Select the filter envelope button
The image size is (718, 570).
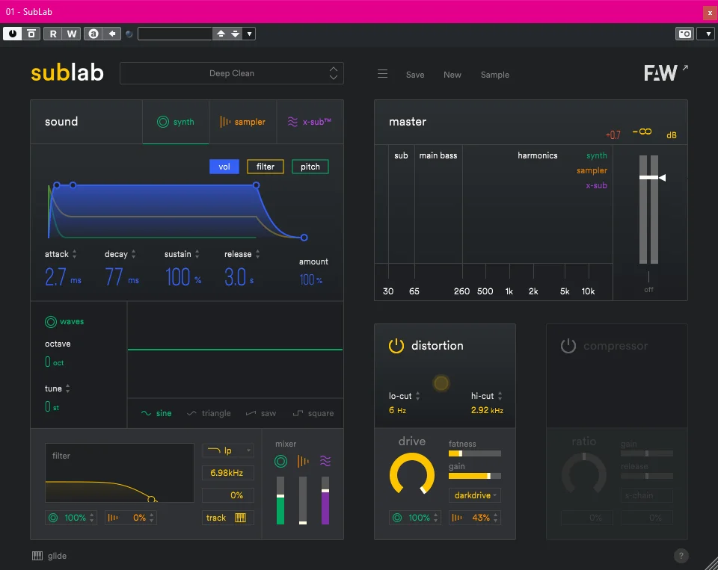[266, 167]
